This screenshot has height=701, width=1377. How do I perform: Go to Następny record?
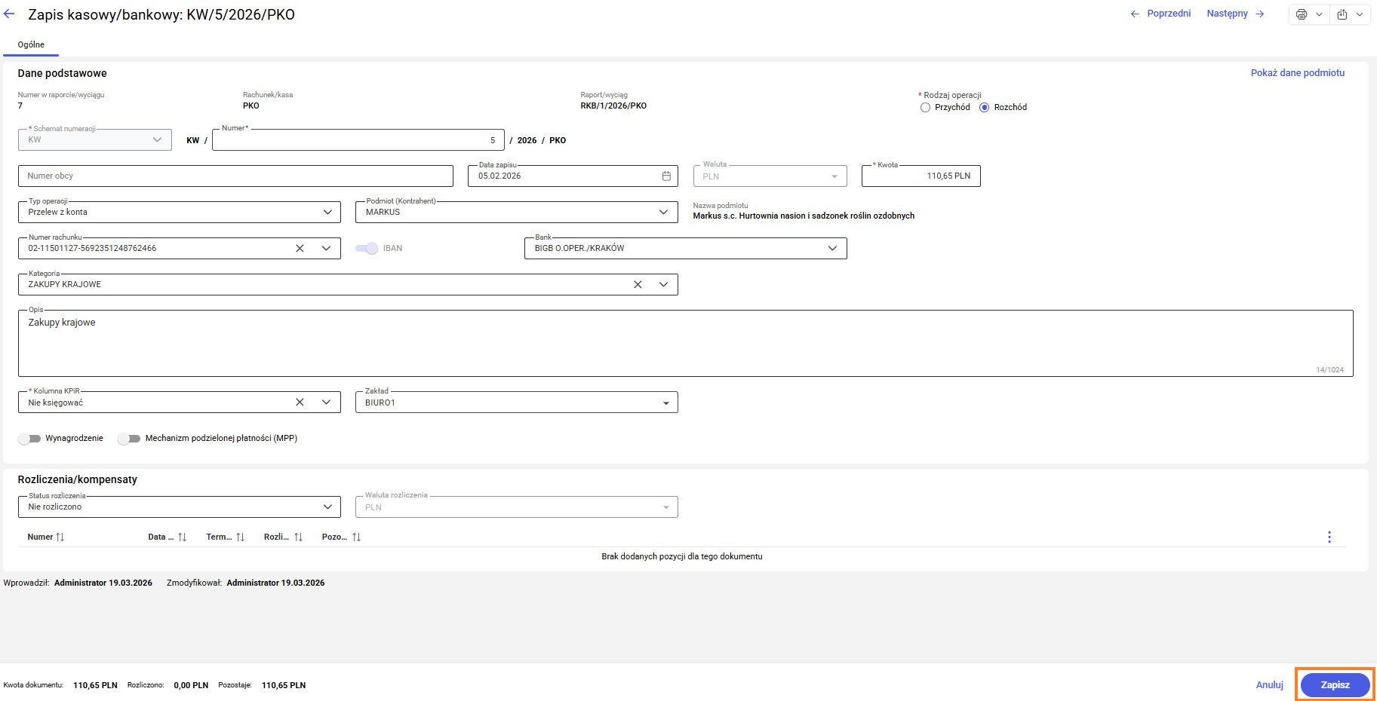1234,14
